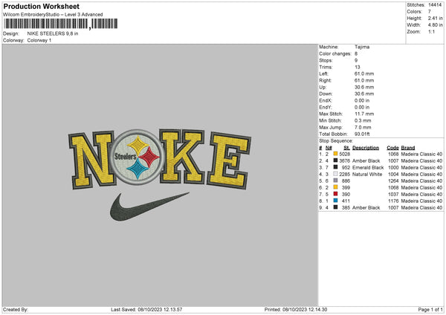Click the 'N#' column header

(329, 148)
